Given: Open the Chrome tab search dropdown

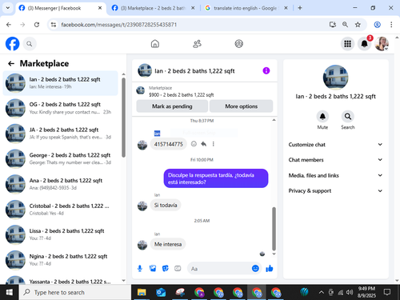Looking at the screenshot, I should point(8,8).
